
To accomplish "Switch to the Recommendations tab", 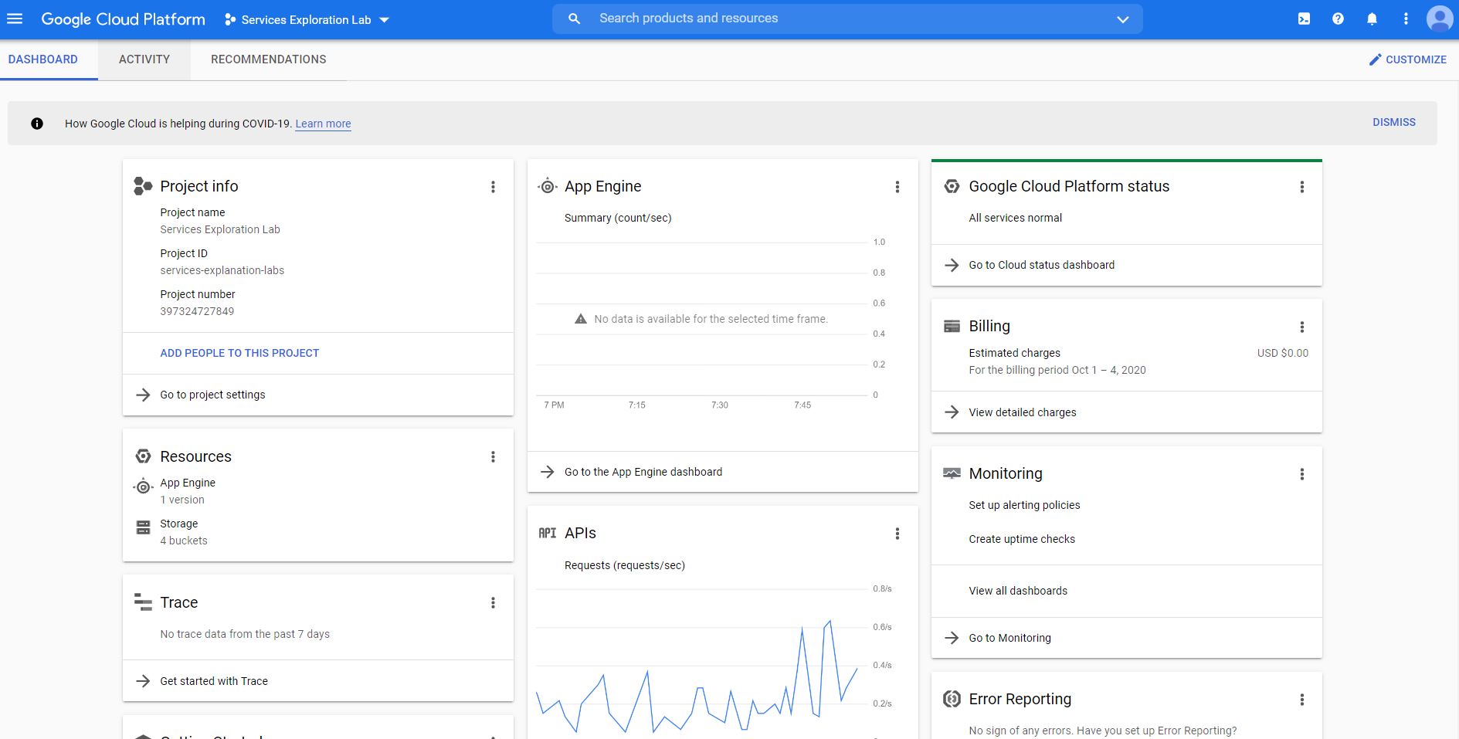I will (268, 59).
